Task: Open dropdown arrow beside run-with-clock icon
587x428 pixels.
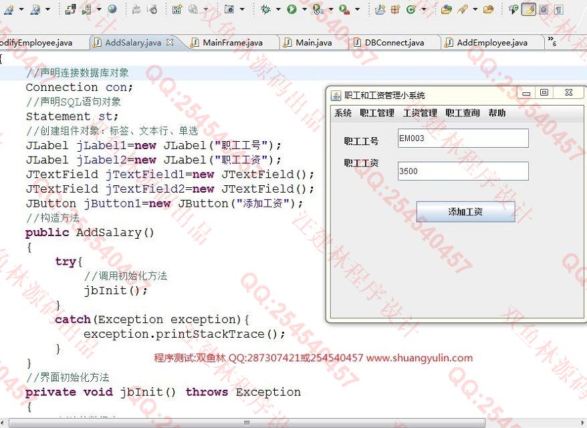Action: pos(330,9)
